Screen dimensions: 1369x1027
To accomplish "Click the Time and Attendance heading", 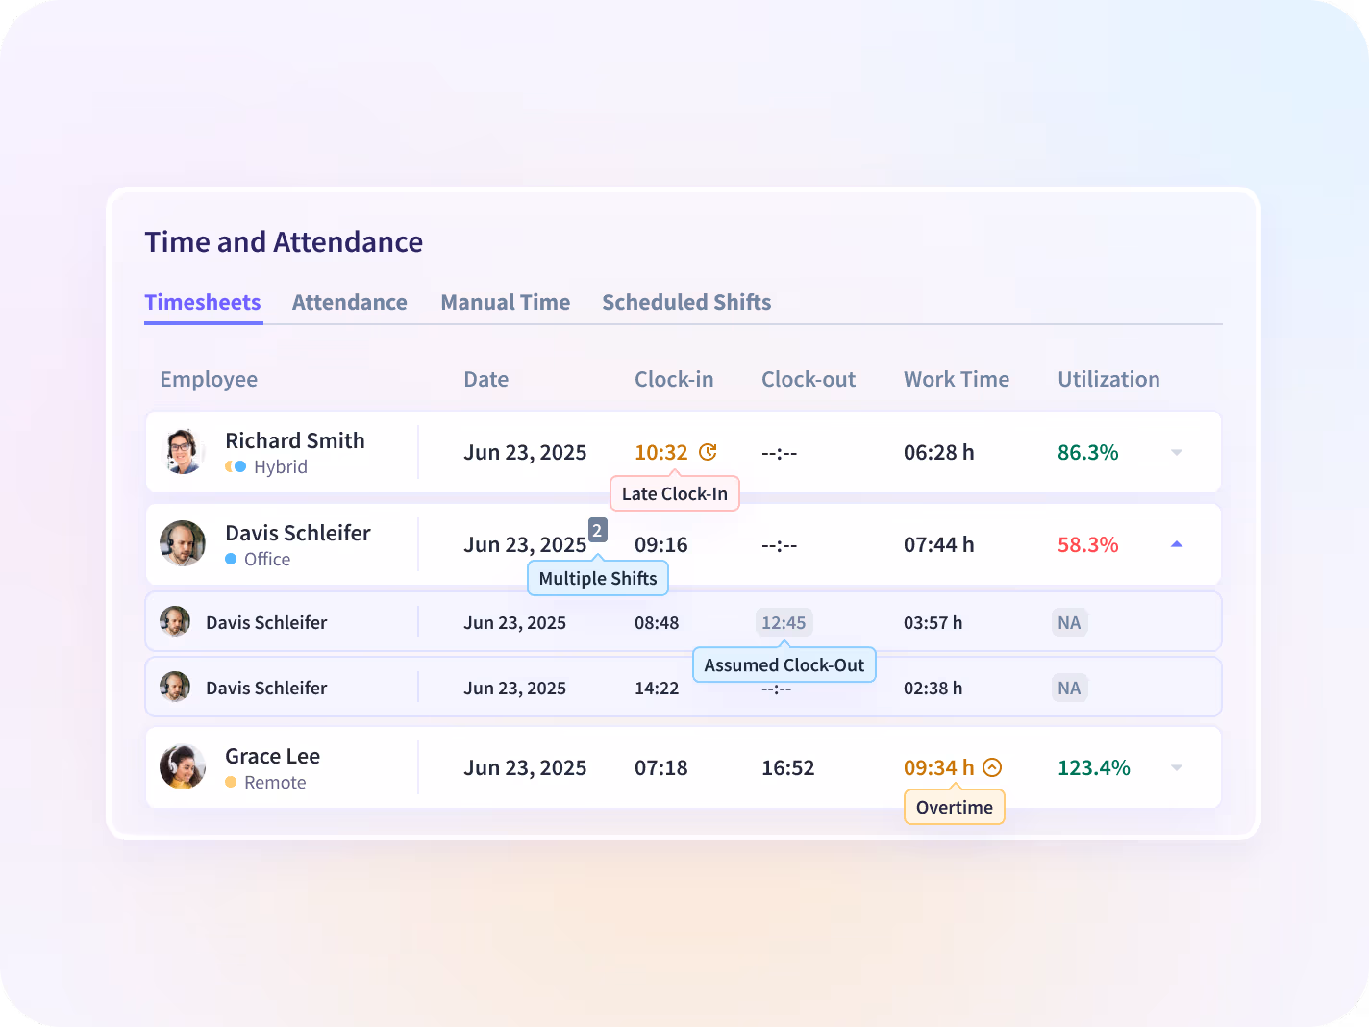I will point(284,241).
